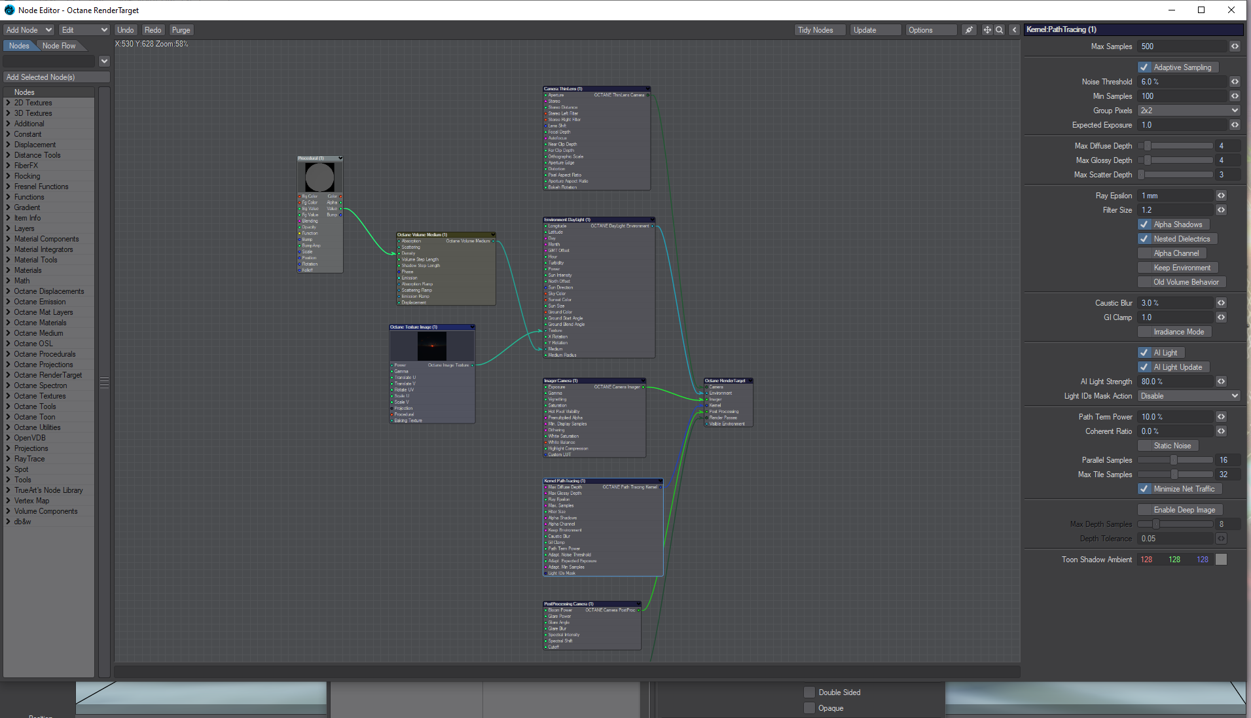Toggle Minimize Net Traffic checkbox

coord(1144,489)
